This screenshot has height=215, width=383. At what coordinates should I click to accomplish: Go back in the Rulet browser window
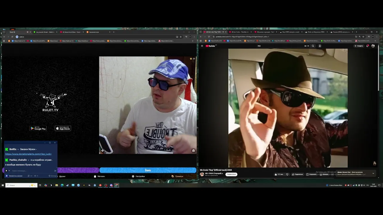coord(4,37)
